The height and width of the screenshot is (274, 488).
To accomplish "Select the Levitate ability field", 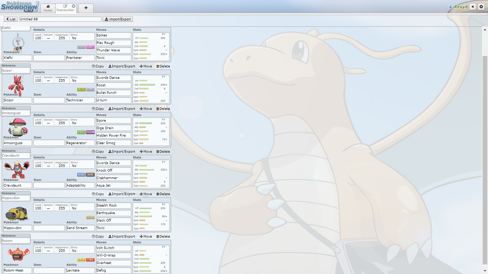I will (x=80, y=270).
